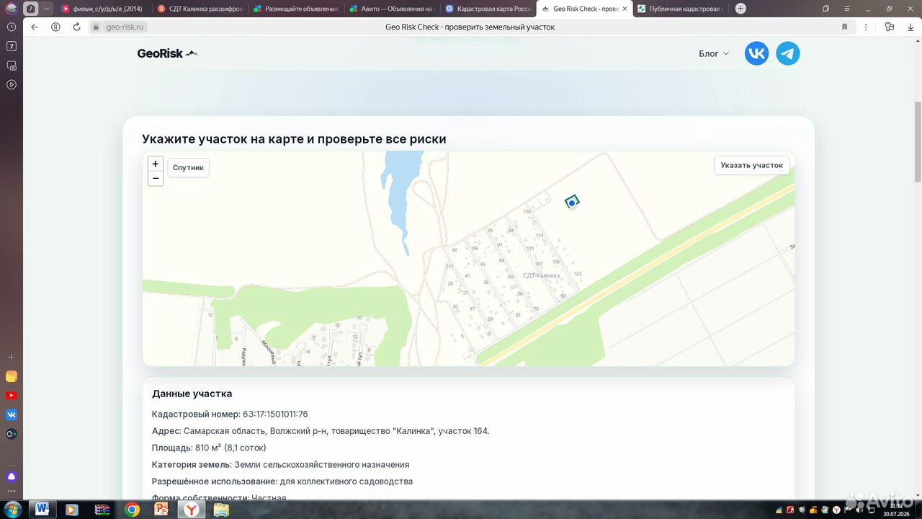Launch Google Chrome from the taskbar
922x519 pixels.
(x=132, y=510)
